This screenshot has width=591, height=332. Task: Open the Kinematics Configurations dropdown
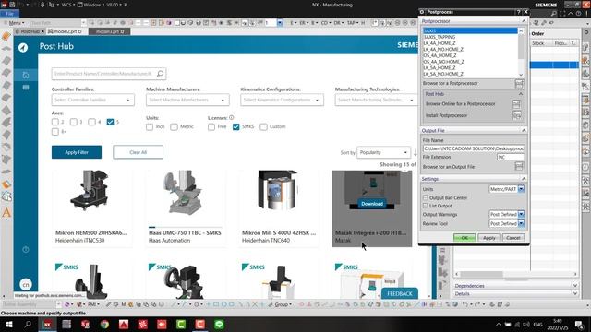tap(282, 100)
